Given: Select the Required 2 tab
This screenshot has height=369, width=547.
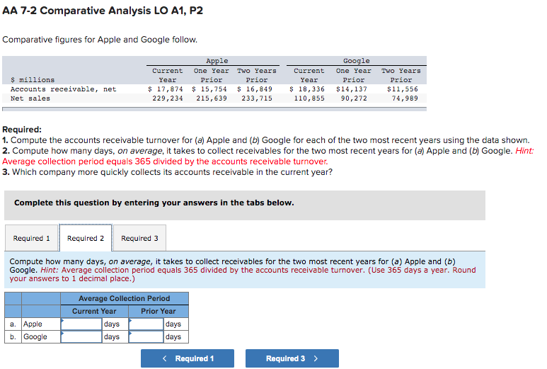Looking at the screenshot, I should coord(86,238).
